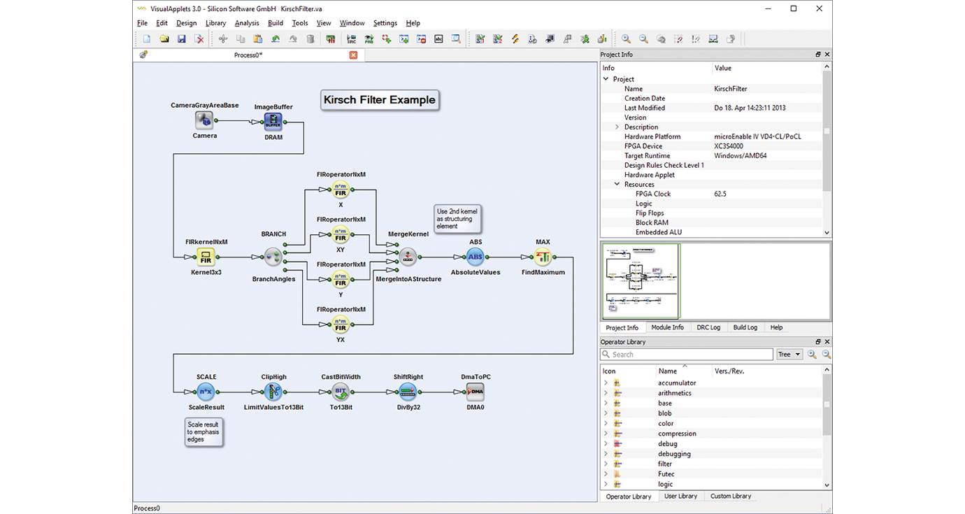The height and width of the screenshot is (514, 965).
Task: Run Design Rules Check level 1 icon
Action: 480,39
